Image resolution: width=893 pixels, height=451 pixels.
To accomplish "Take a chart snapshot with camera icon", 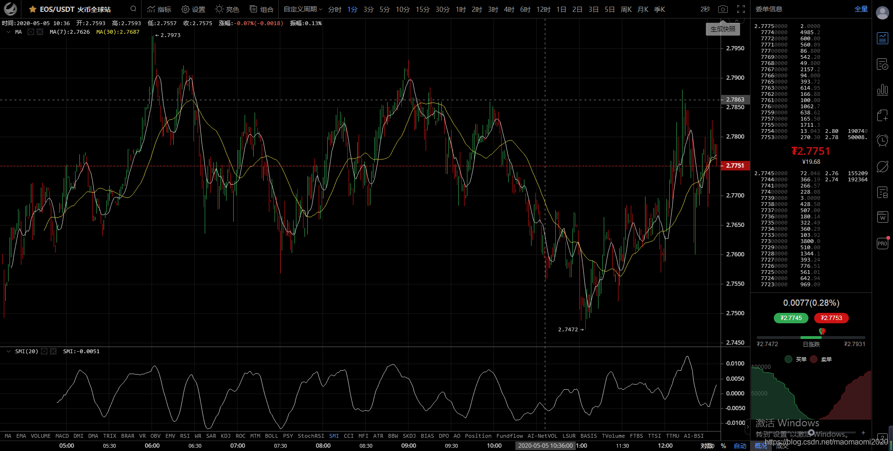I will [x=722, y=9].
